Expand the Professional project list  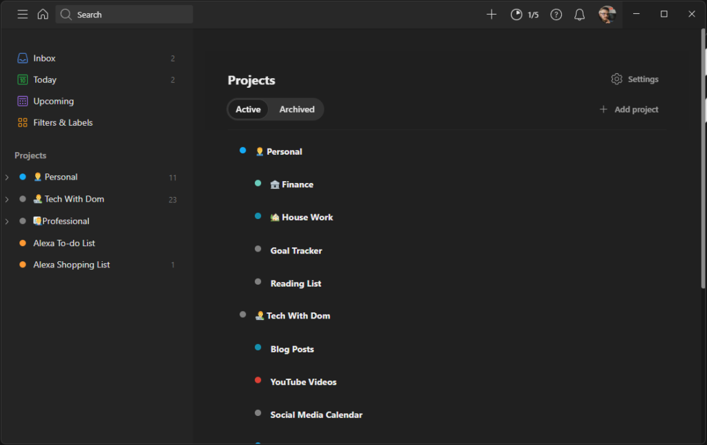point(7,221)
